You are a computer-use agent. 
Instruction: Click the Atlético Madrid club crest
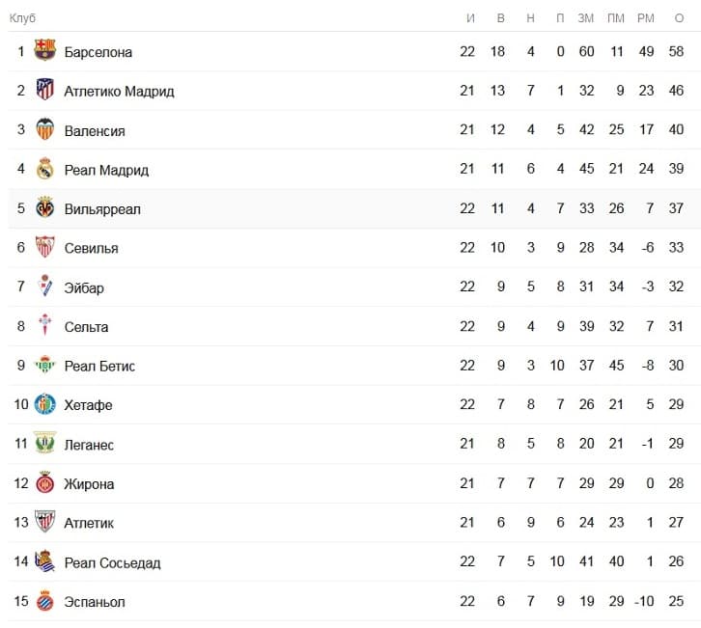(44, 89)
